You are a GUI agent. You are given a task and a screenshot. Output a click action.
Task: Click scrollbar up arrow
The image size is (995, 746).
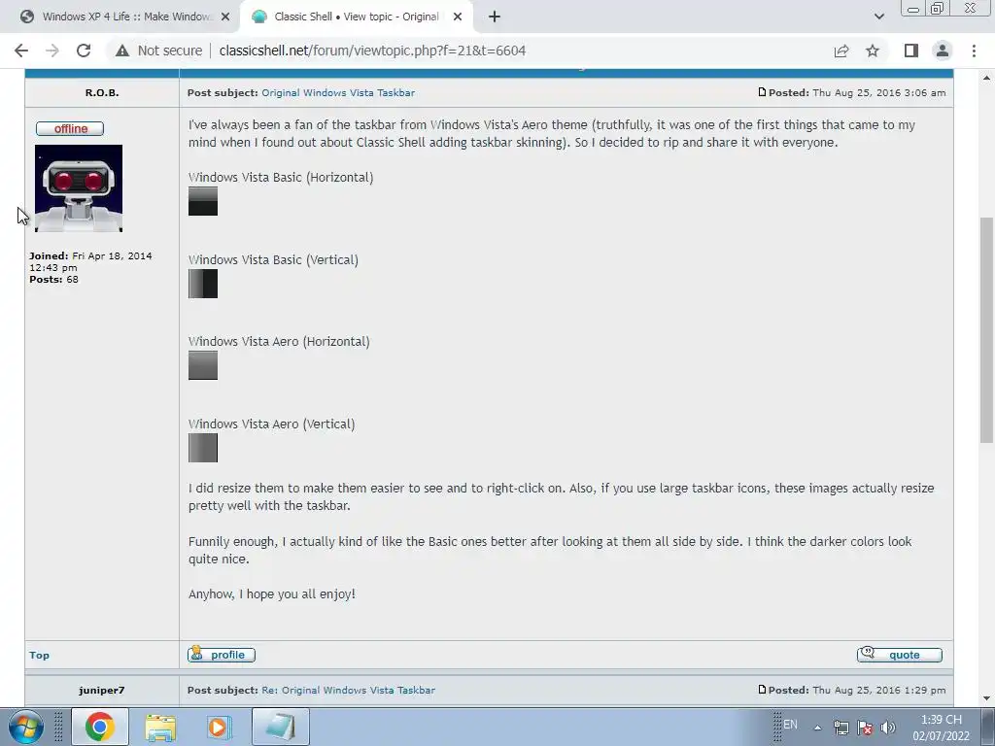[x=986, y=78]
